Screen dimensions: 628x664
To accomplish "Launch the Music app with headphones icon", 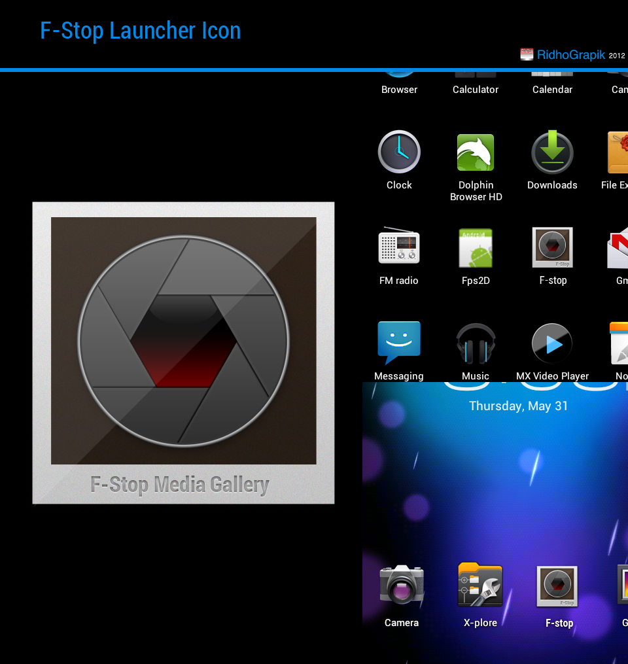I will 476,344.
